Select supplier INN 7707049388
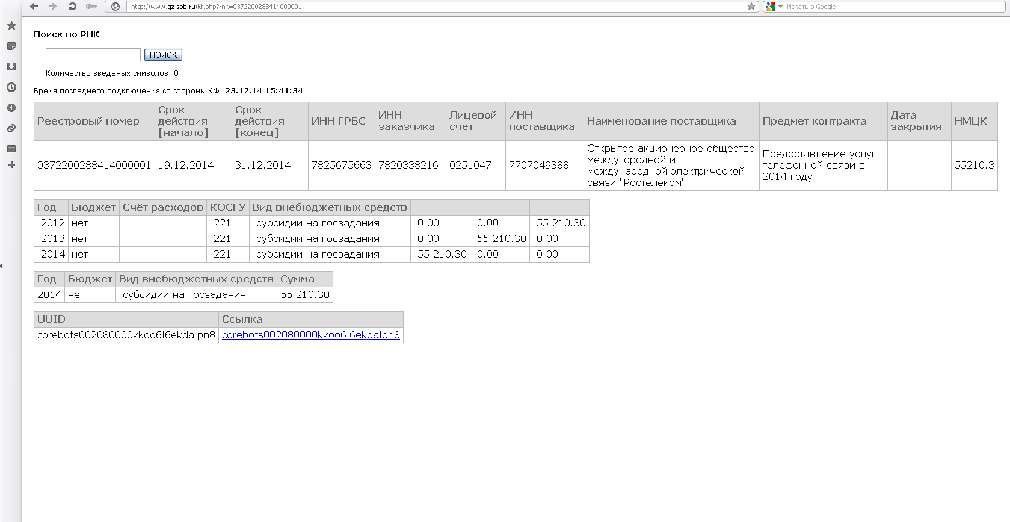The width and height of the screenshot is (1010, 522). tap(539, 165)
